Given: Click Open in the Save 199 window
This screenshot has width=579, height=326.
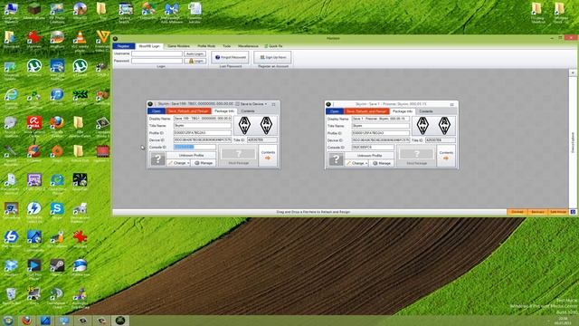Looking at the screenshot, I should pos(157,110).
